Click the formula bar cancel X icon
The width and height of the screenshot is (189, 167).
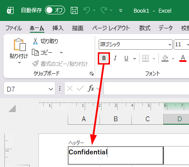point(70,89)
